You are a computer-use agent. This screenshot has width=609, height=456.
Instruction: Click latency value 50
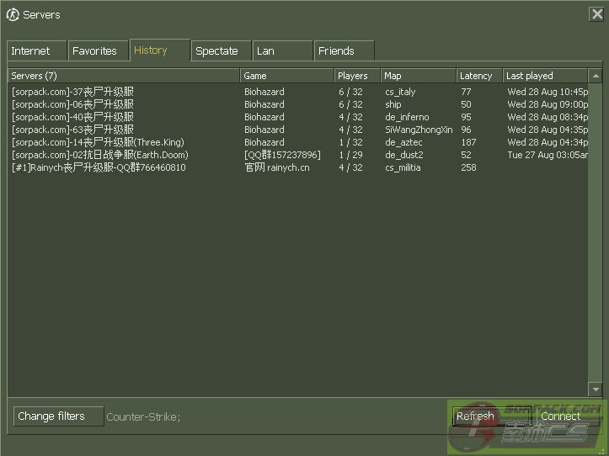pyautogui.click(x=466, y=104)
